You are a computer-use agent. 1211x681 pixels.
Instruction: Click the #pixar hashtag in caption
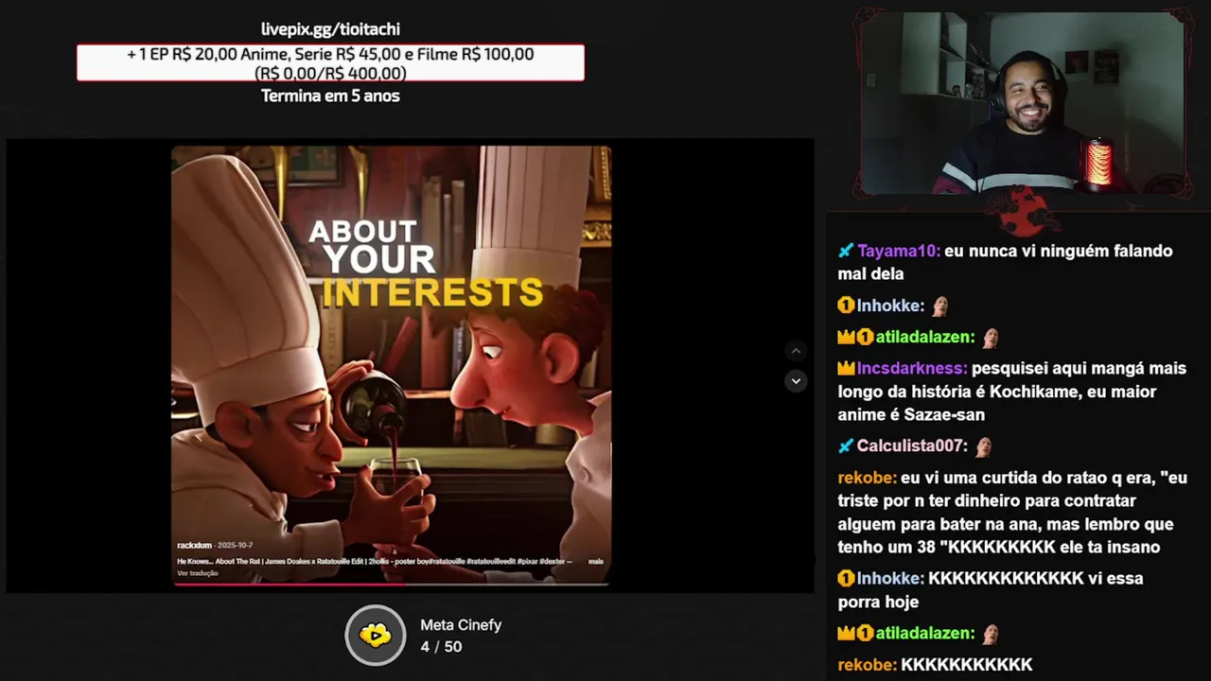(529, 562)
